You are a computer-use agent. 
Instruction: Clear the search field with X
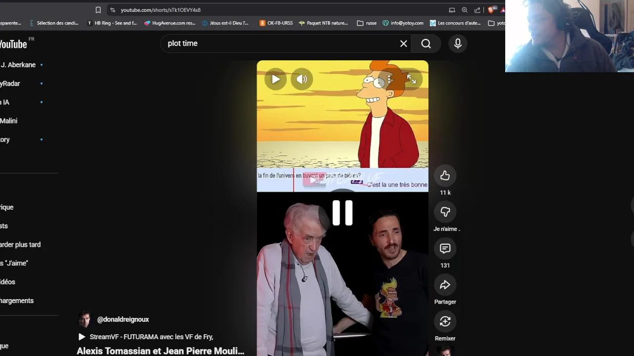coord(404,44)
